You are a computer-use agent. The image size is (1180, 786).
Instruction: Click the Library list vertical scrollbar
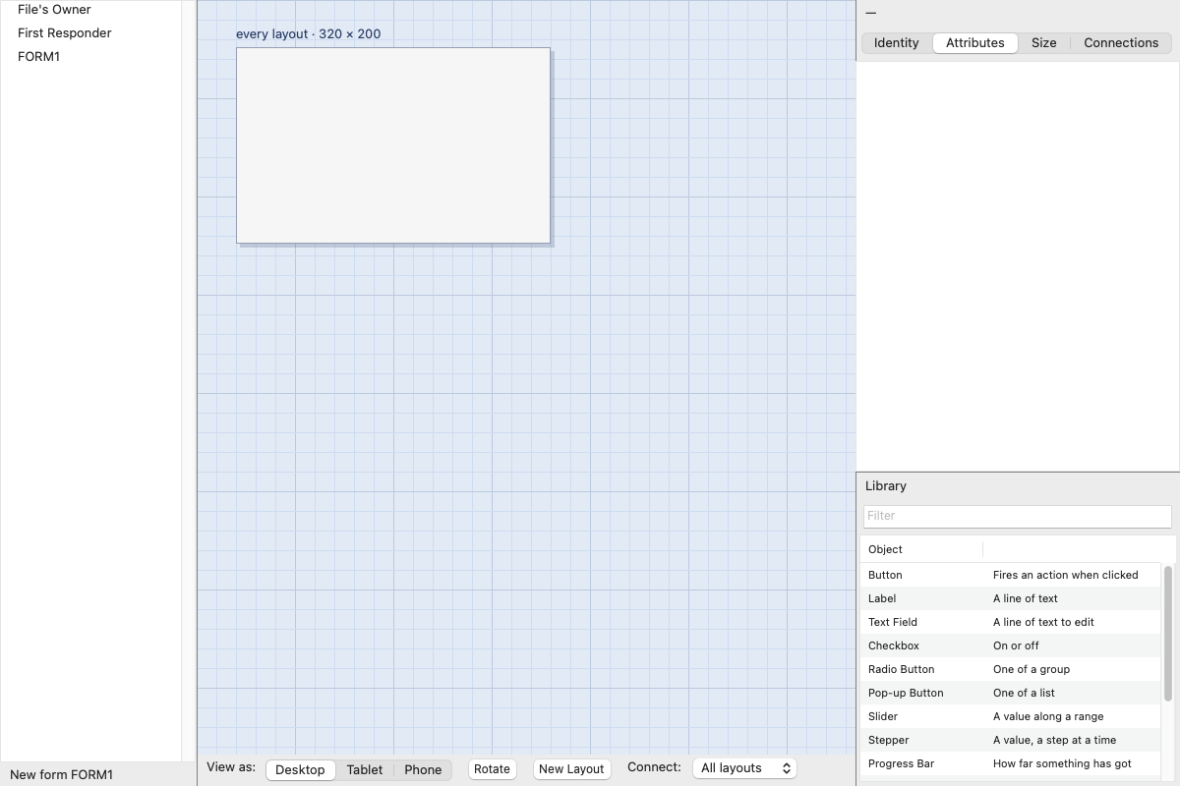1168,633
